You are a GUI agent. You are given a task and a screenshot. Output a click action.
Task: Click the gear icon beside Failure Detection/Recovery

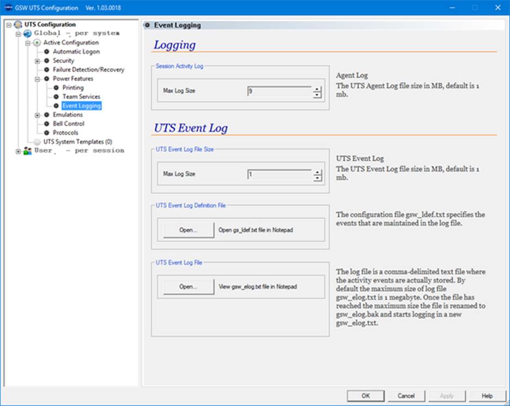(46, 70)
